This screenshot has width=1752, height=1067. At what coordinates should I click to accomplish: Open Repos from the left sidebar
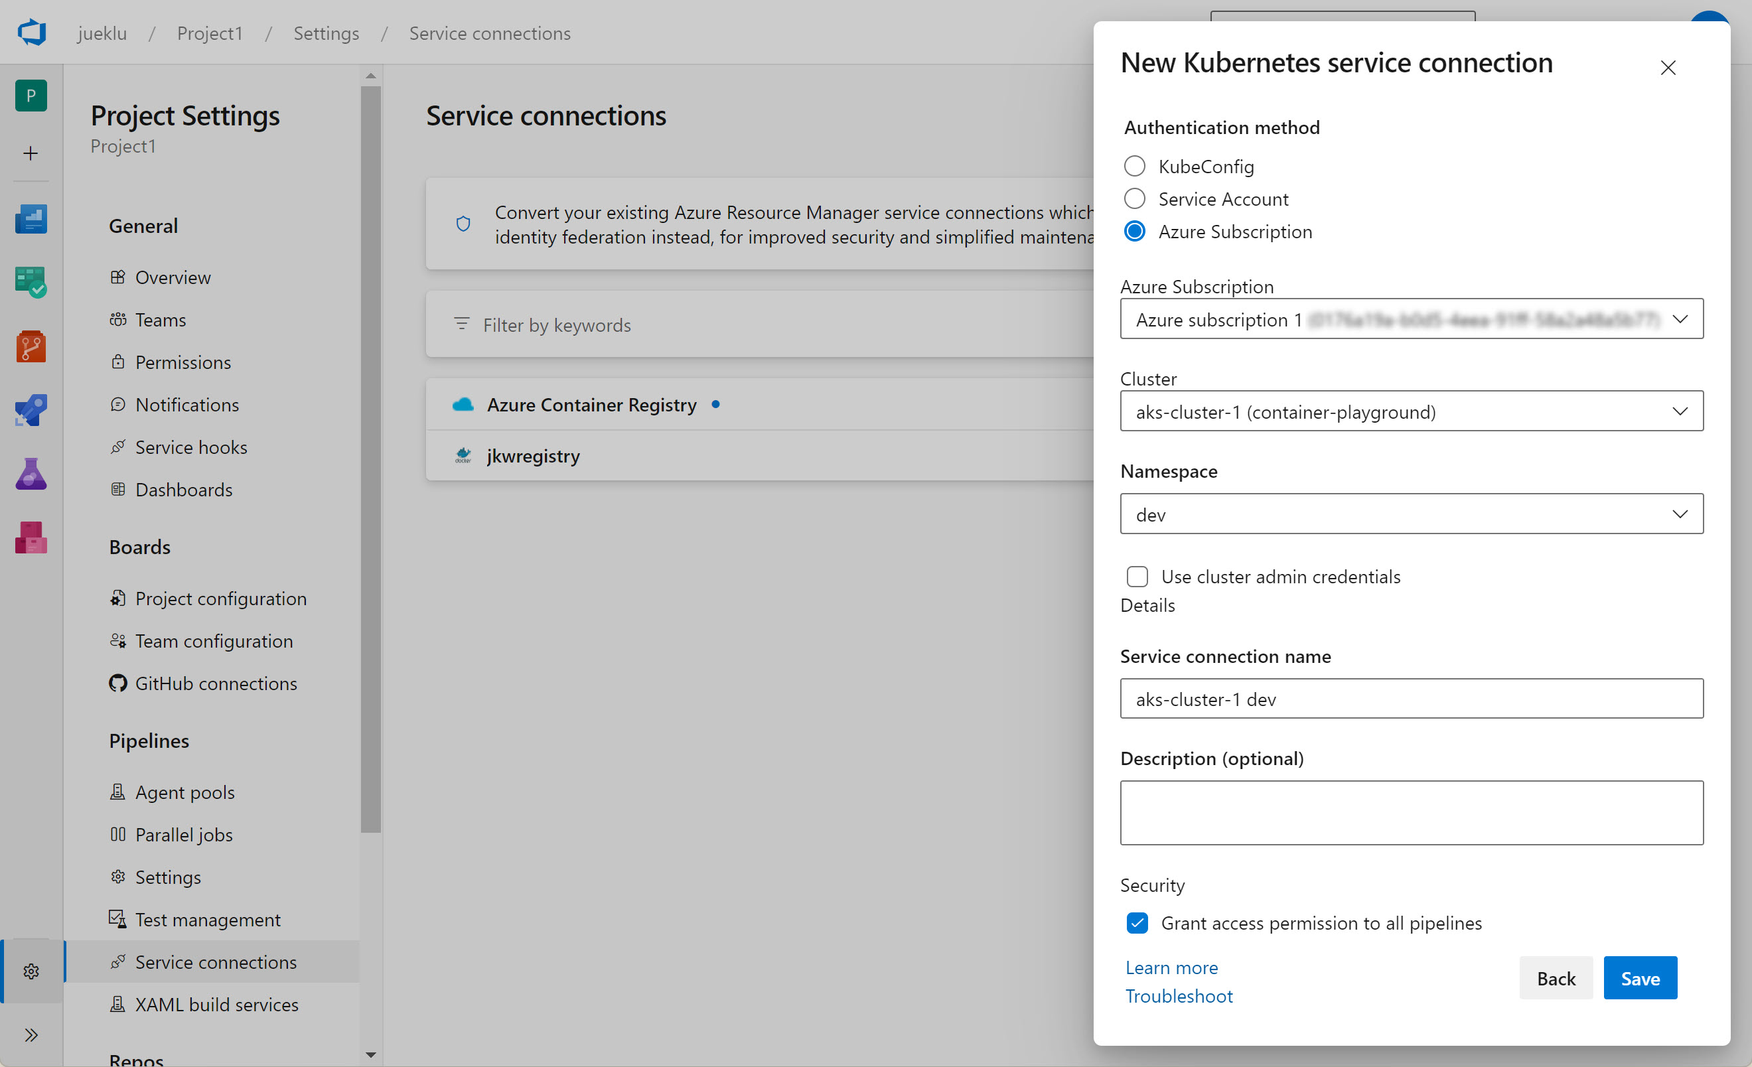31,347
